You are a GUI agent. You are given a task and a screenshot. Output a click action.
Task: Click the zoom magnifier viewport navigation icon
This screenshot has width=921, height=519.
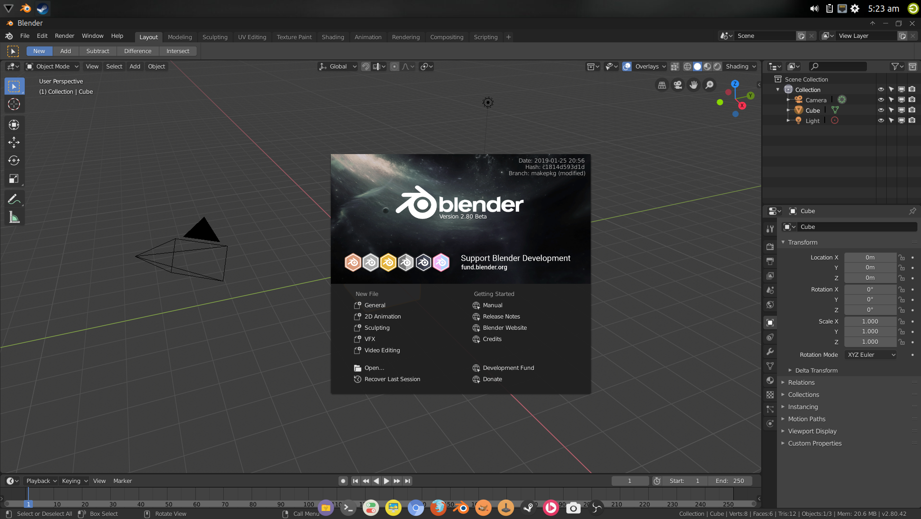coord(709,85)
